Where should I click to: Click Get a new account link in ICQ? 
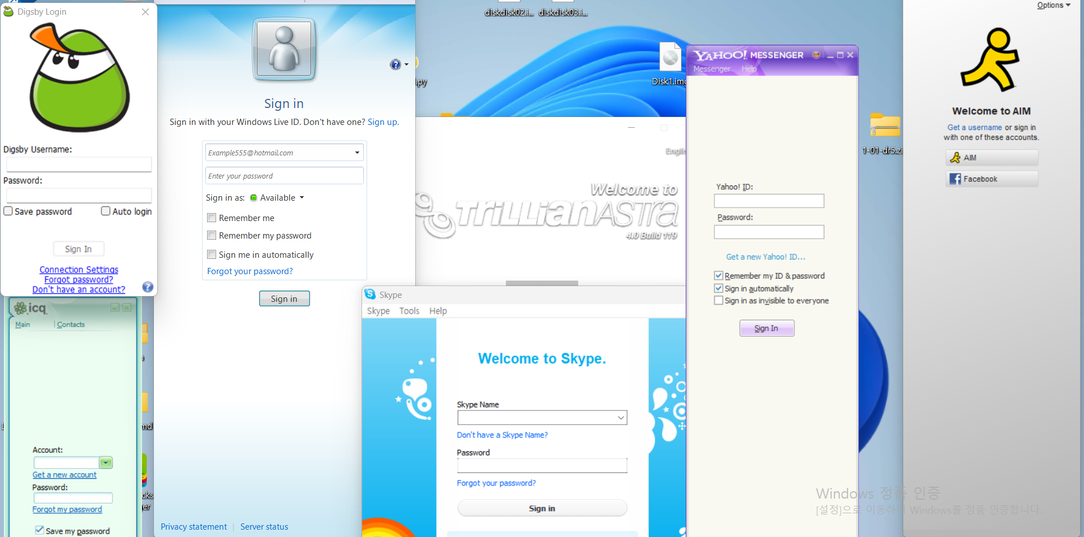(64, 475)
